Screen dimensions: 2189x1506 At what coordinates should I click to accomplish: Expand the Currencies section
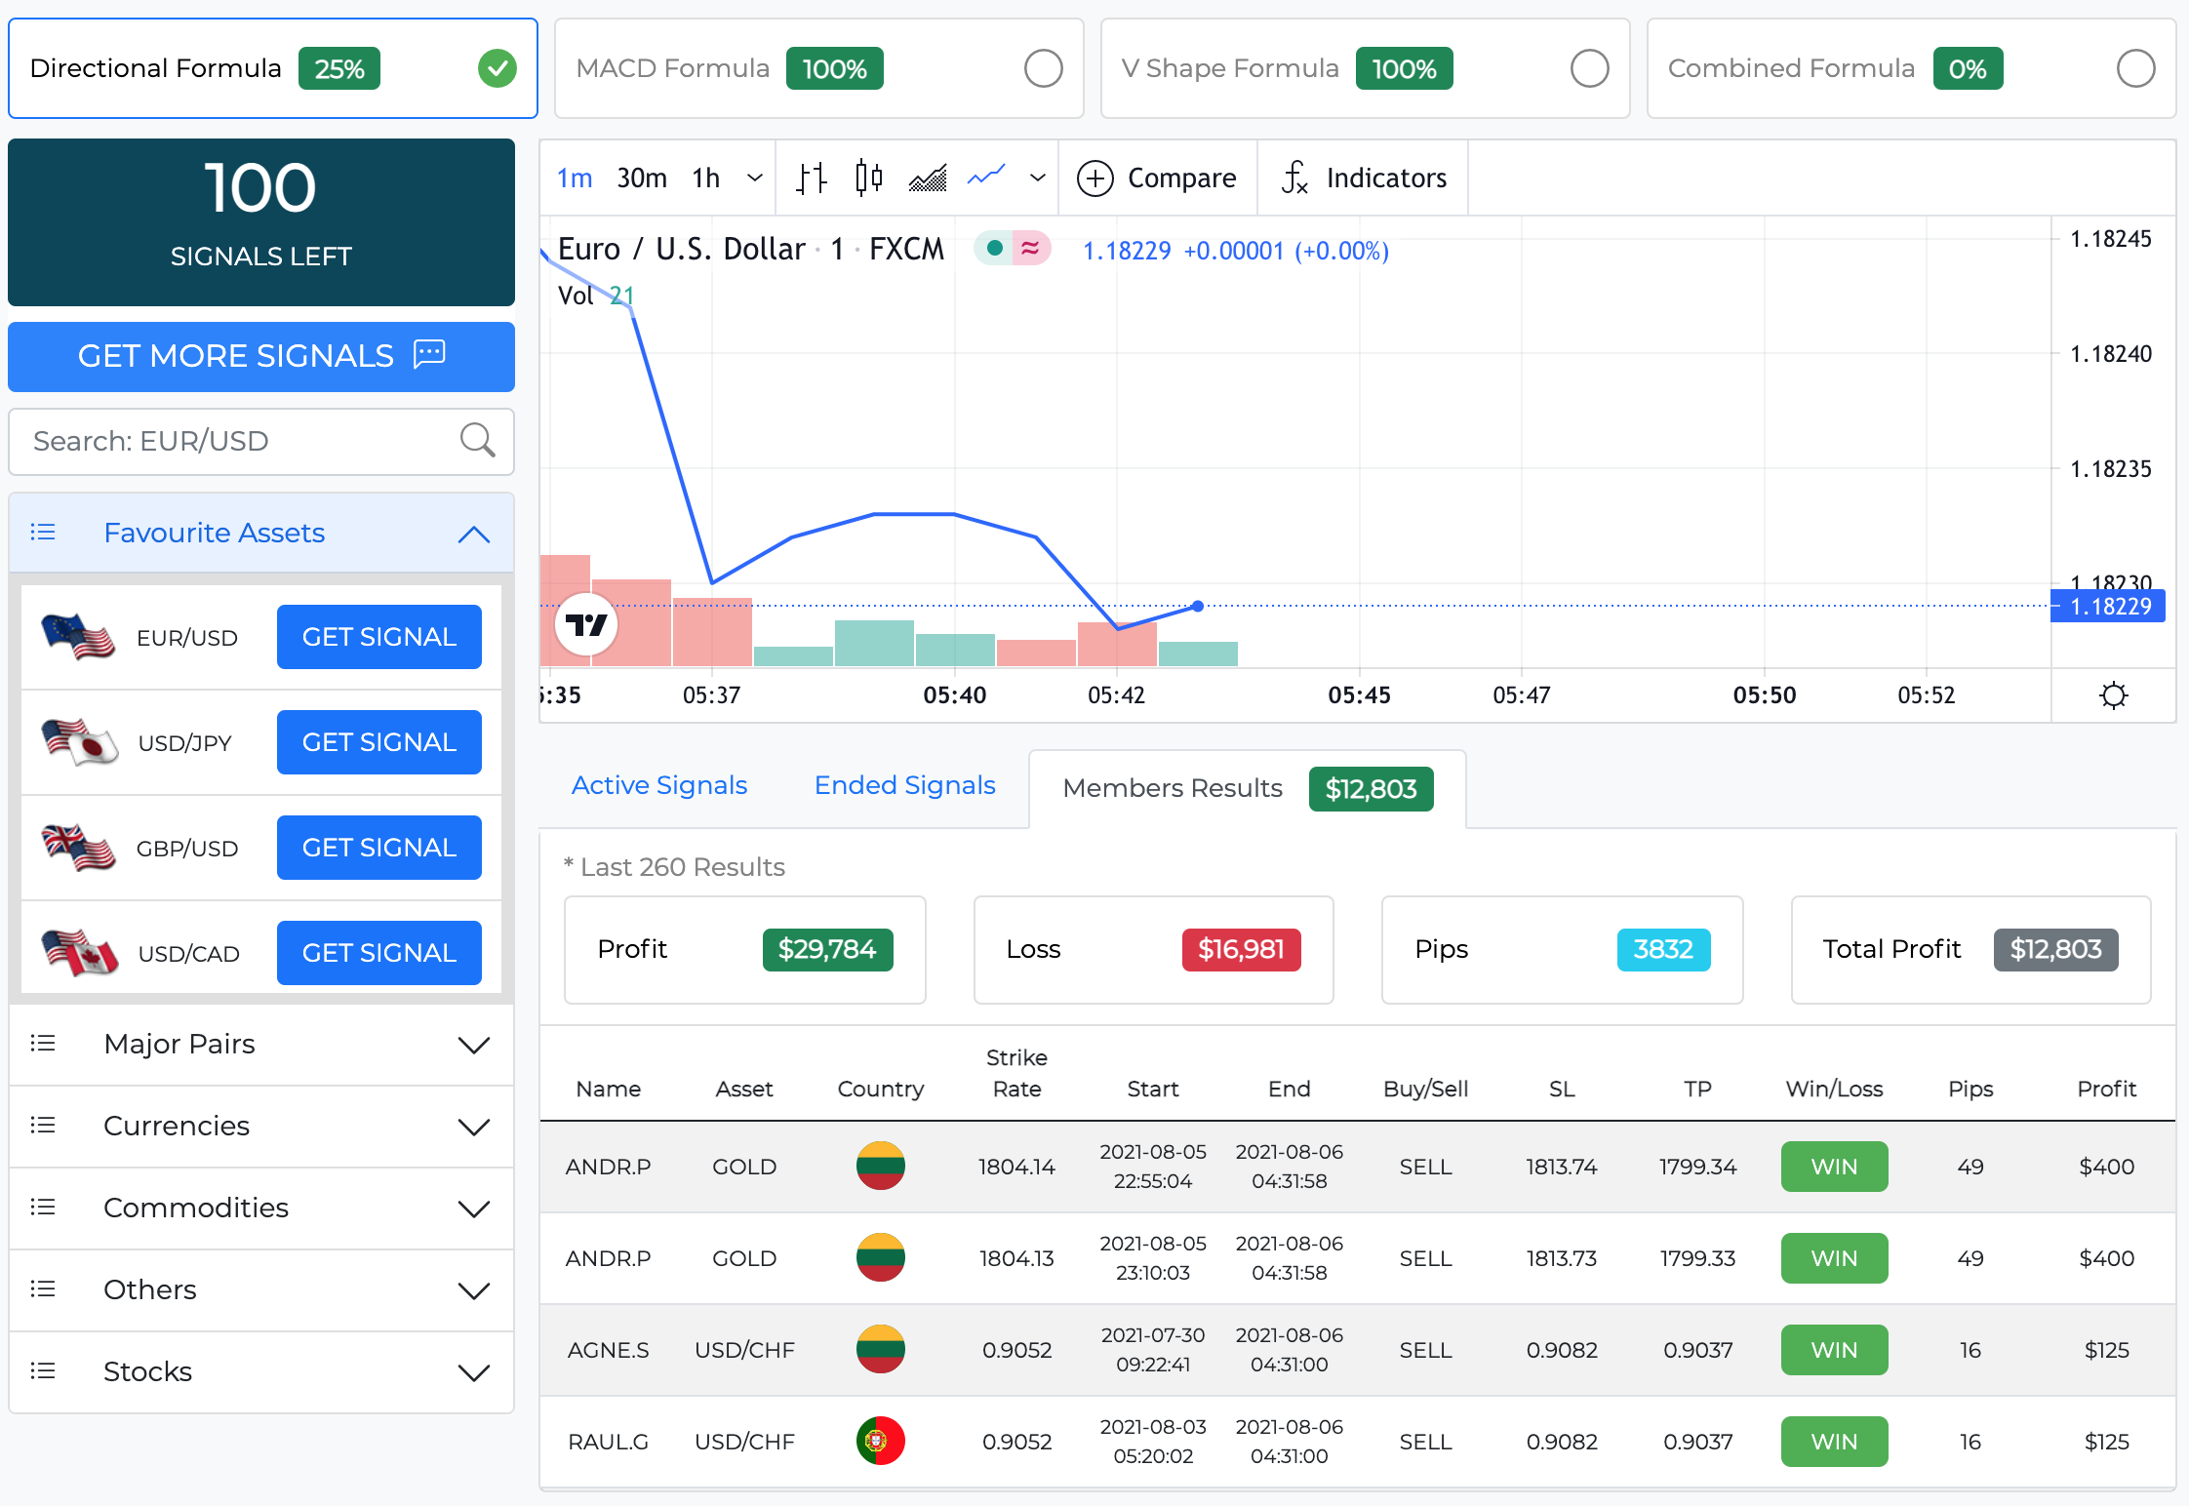(x=474, y=1127)
